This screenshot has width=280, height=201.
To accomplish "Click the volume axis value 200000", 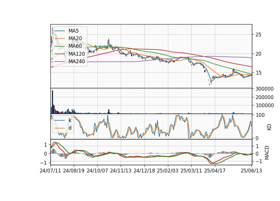I will click(265, 97).
